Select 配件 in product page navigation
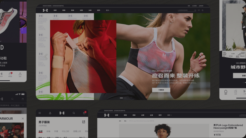246x138 pixels. pyautogui.click(x=160, y=115)
